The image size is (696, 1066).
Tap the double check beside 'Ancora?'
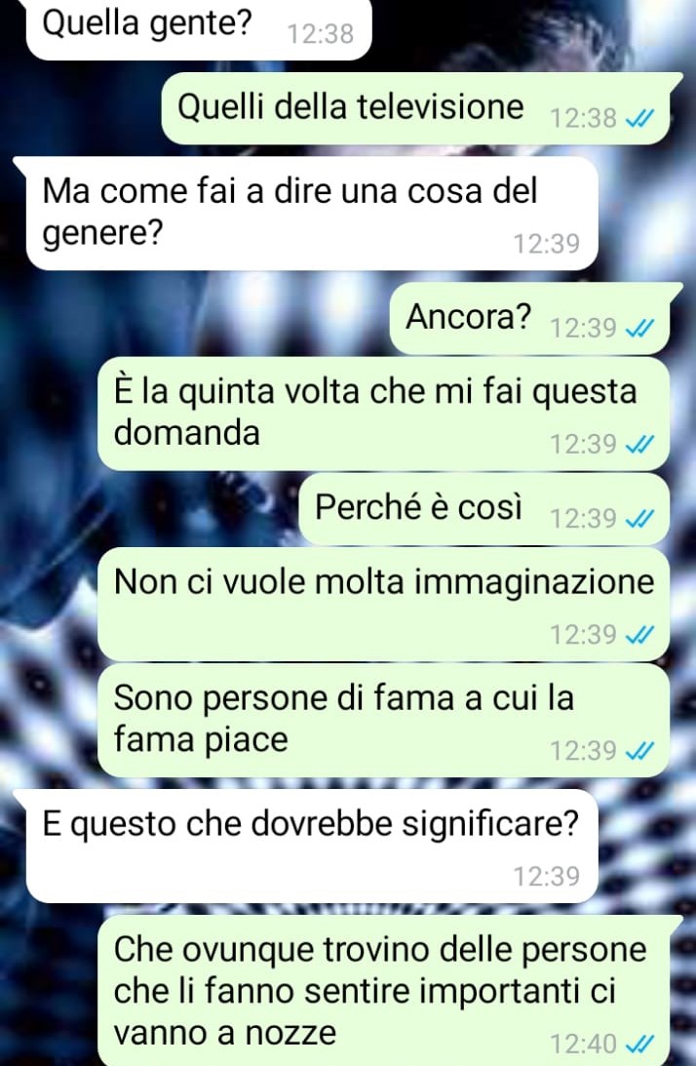point(638,329)
